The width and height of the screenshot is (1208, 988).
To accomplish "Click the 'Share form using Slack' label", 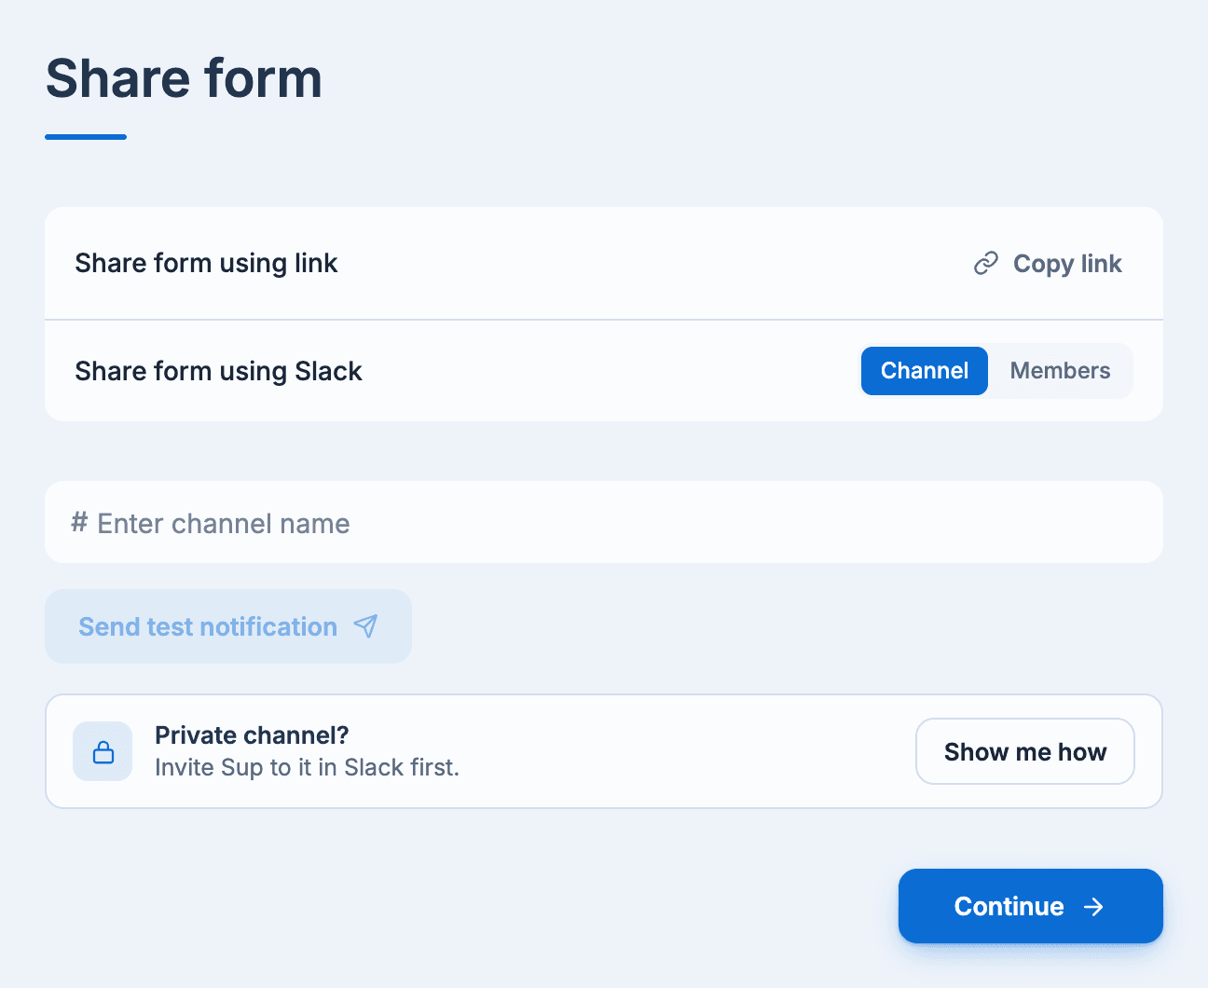I will pos(218,371).
